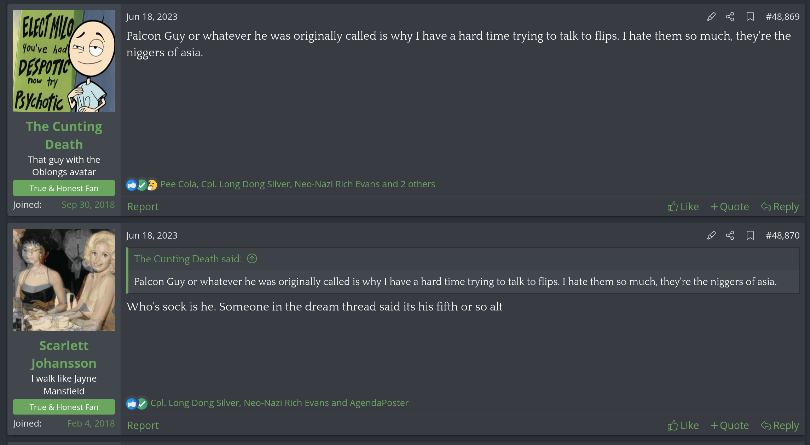
Task: Reply to post #48,869
Action: 780,207
